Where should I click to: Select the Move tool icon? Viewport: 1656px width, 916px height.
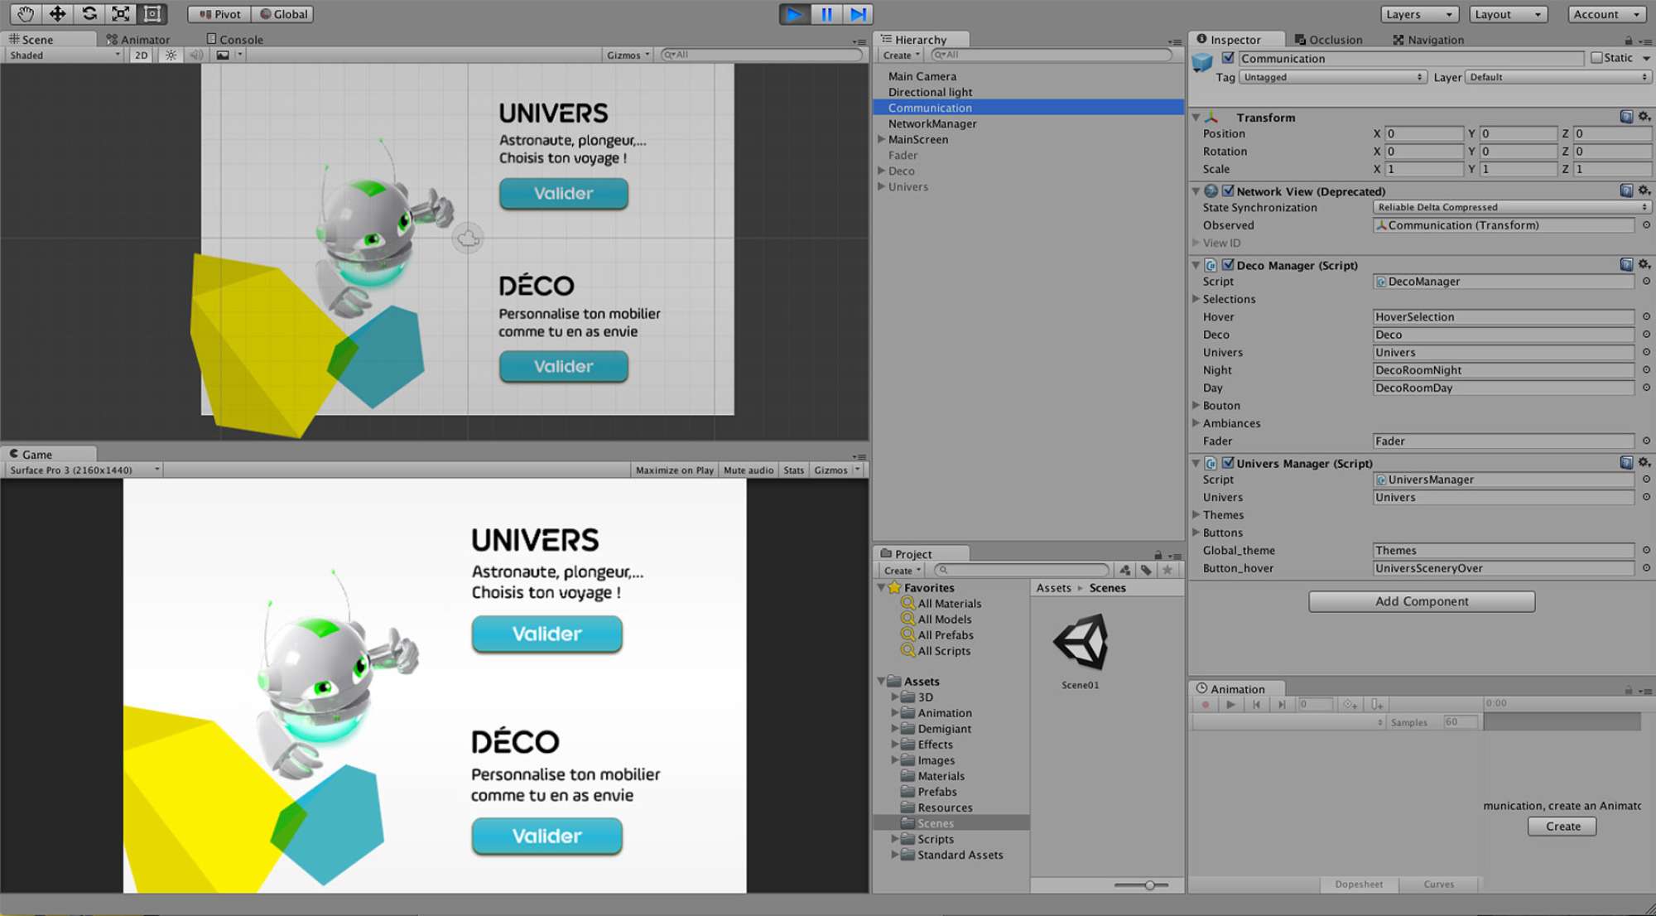tap(57, 14)
